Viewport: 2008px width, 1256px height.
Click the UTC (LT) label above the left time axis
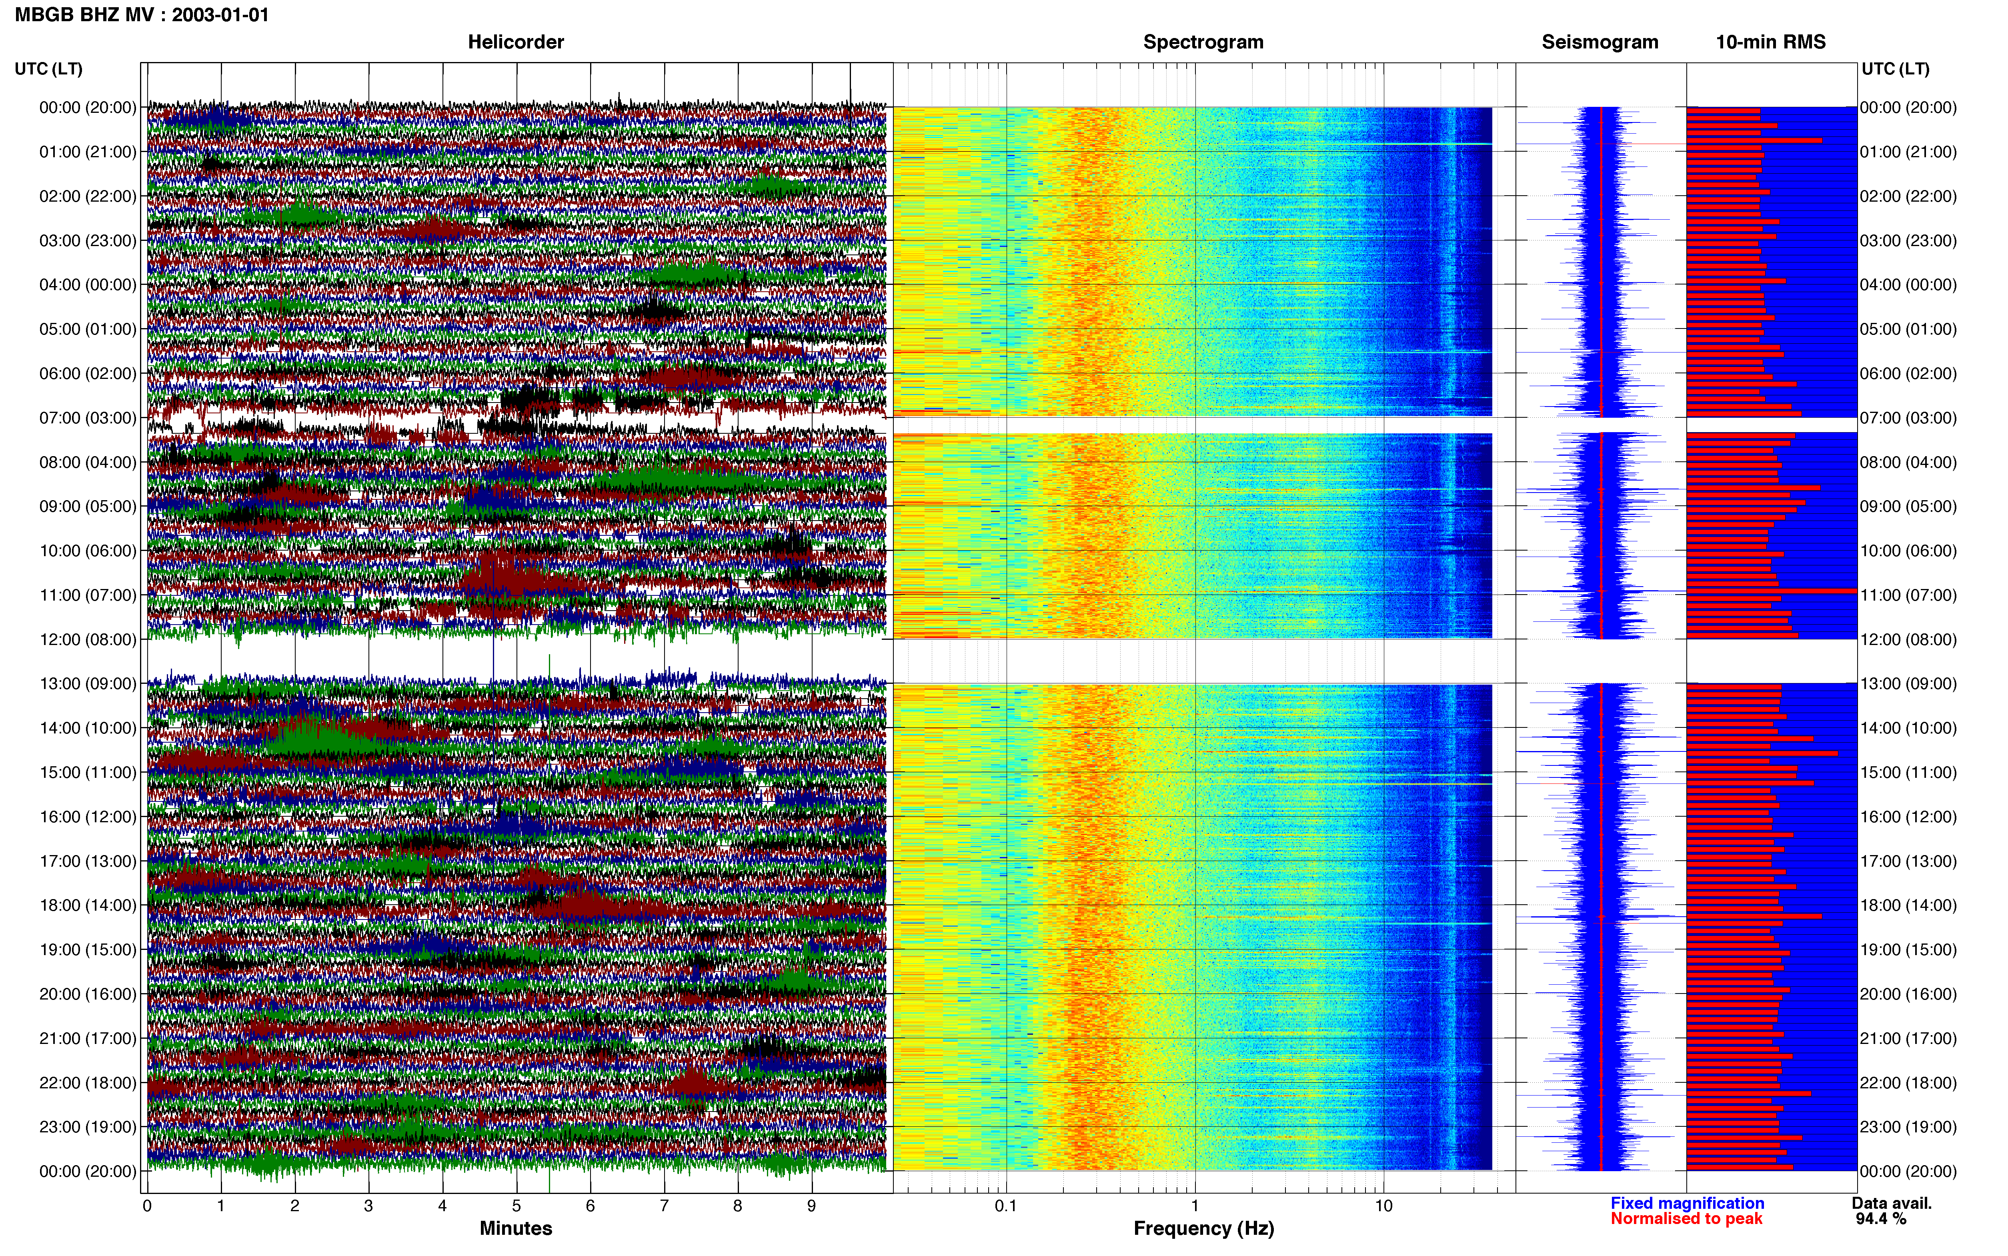[49, 69]
